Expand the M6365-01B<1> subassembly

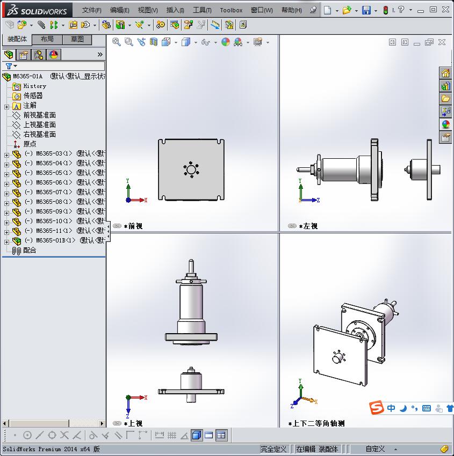[6, 242]
